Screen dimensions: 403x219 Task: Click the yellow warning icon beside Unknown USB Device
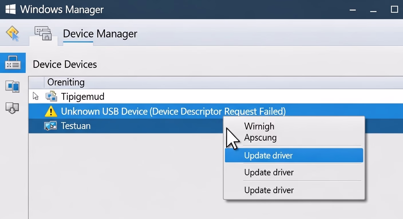[x=51, y=111]
